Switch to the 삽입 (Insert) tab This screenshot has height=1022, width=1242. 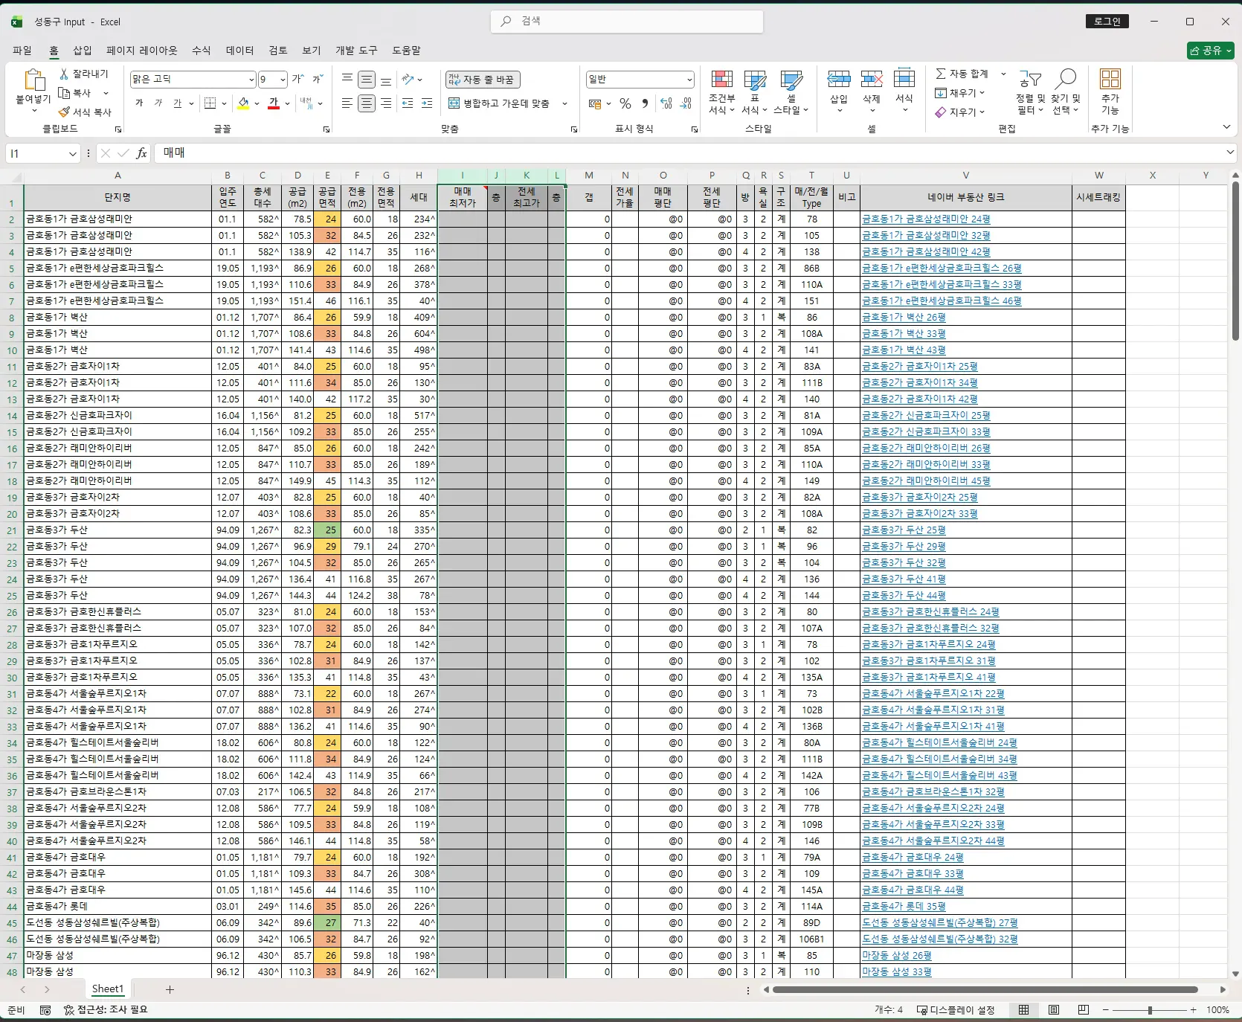click(x=83, y=51)
